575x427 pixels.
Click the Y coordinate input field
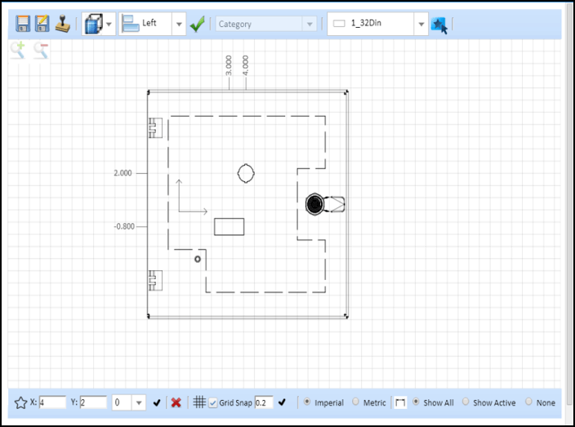[x=93, y=403]
